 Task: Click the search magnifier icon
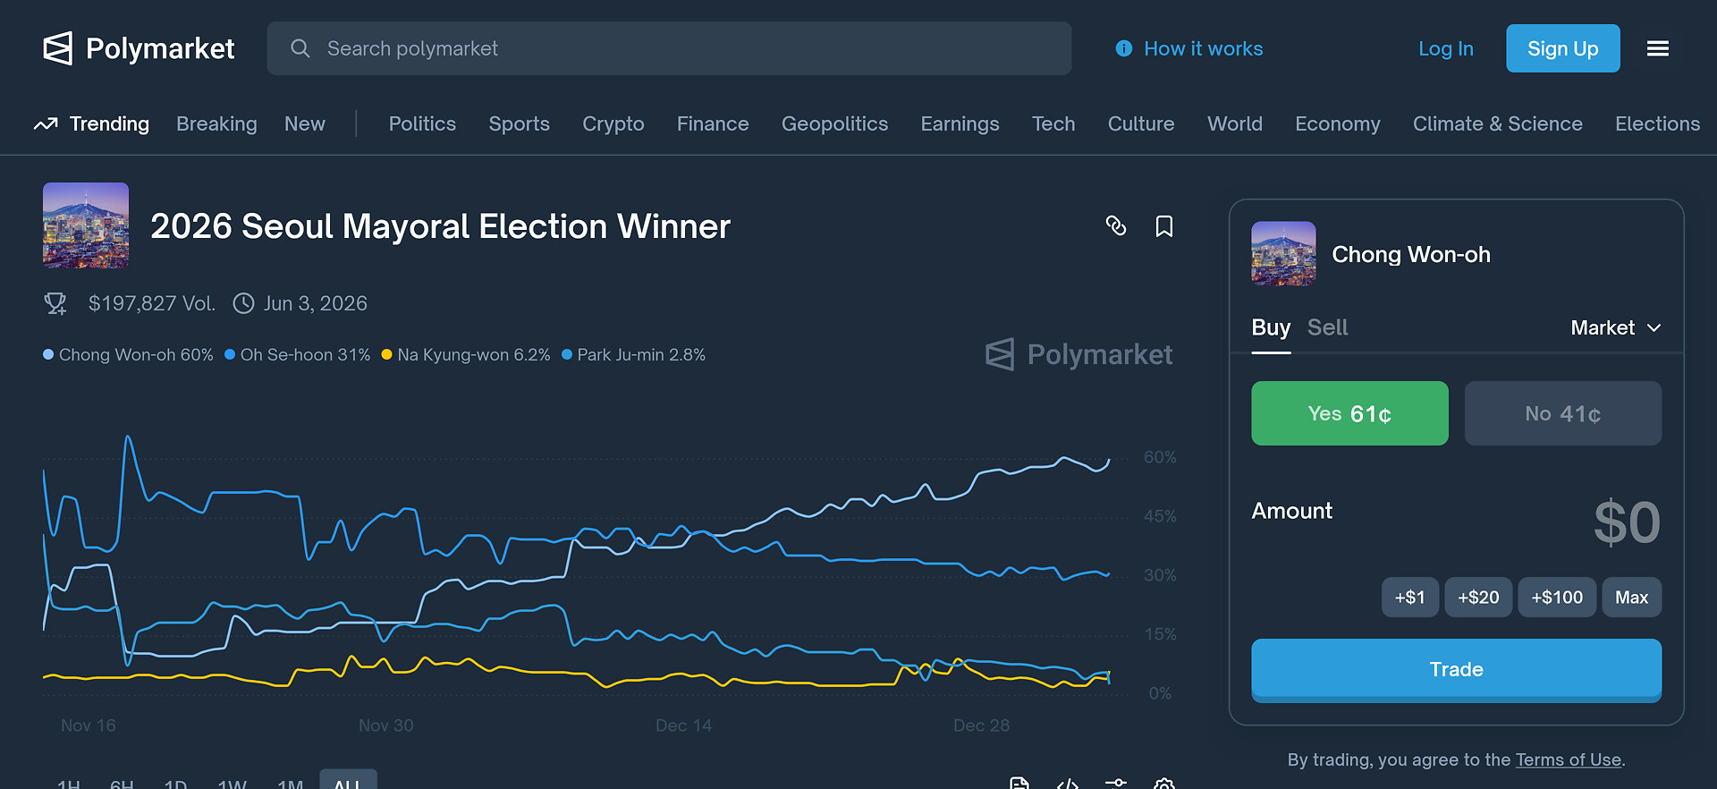pyautogui.click(x=300, y=48)
